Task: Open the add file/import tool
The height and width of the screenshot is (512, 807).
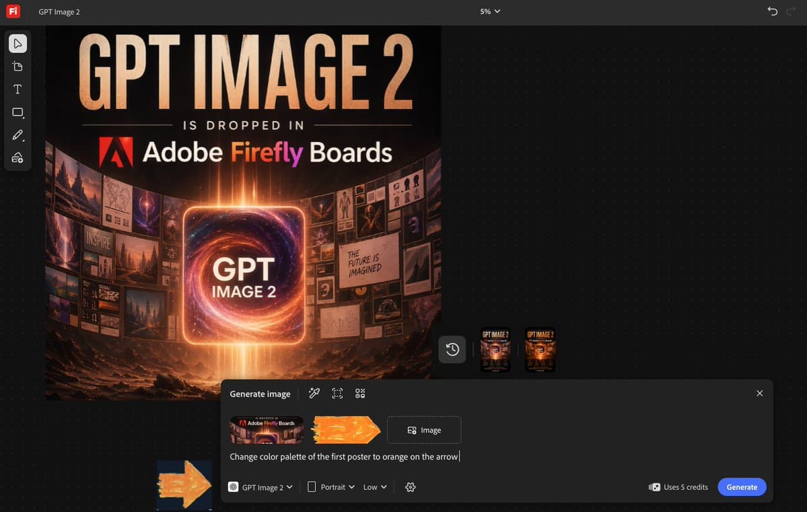Action: [17, 66]
